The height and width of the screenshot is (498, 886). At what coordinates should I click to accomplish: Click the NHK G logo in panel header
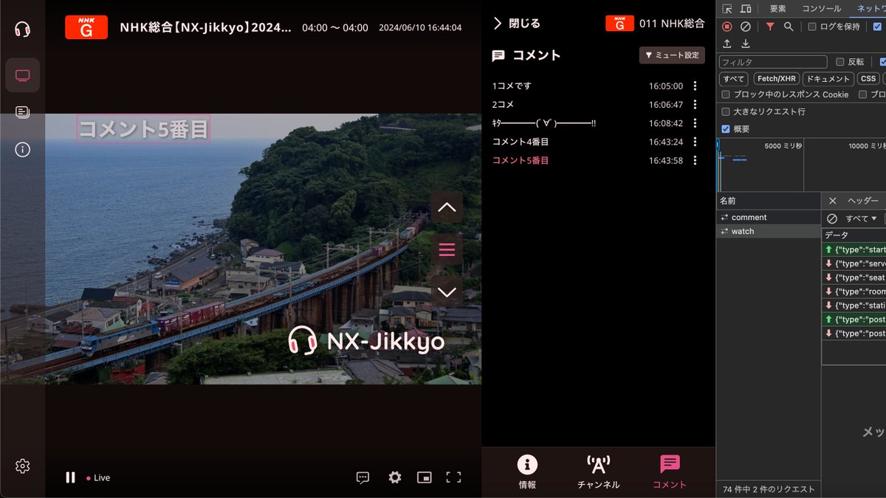(x=619, y=24)
